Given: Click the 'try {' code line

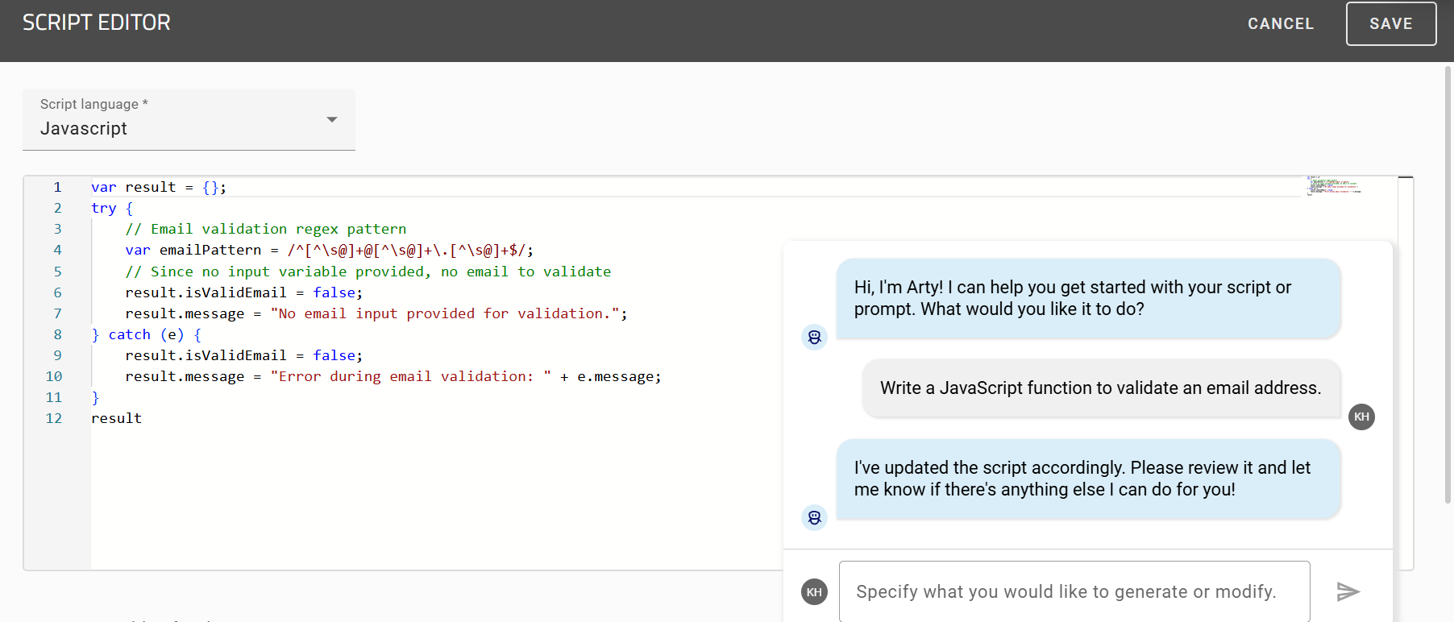Looking at the screenshot, I should point(112,208).
